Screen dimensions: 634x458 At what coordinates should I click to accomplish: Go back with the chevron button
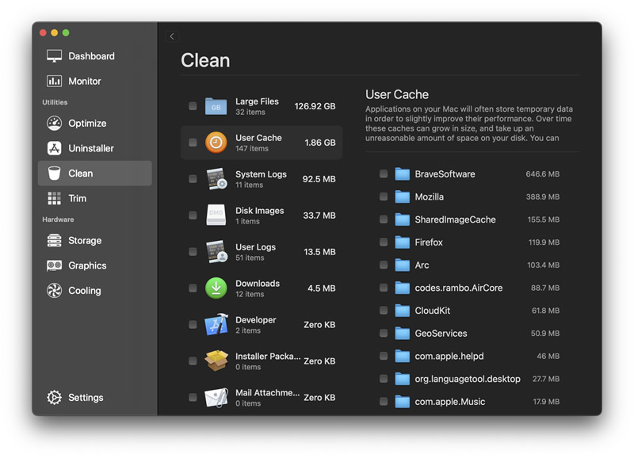tap(172, 36)
